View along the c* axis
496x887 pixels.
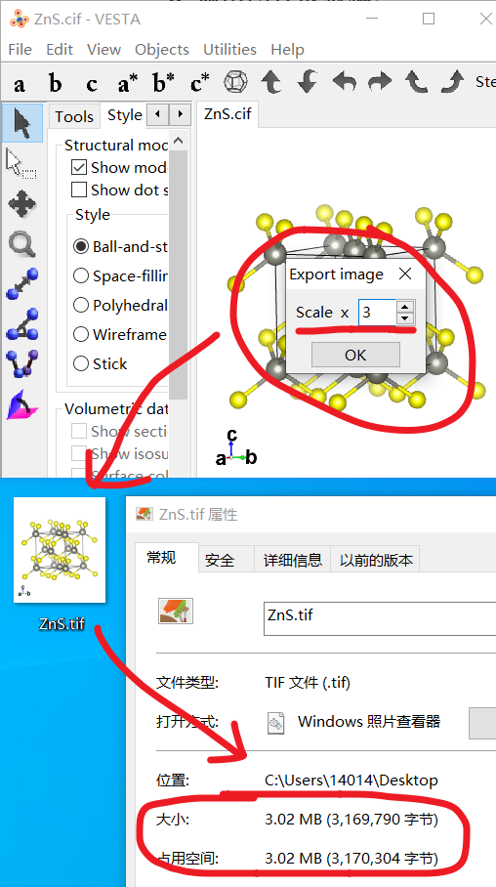click(x=198, y=84)
